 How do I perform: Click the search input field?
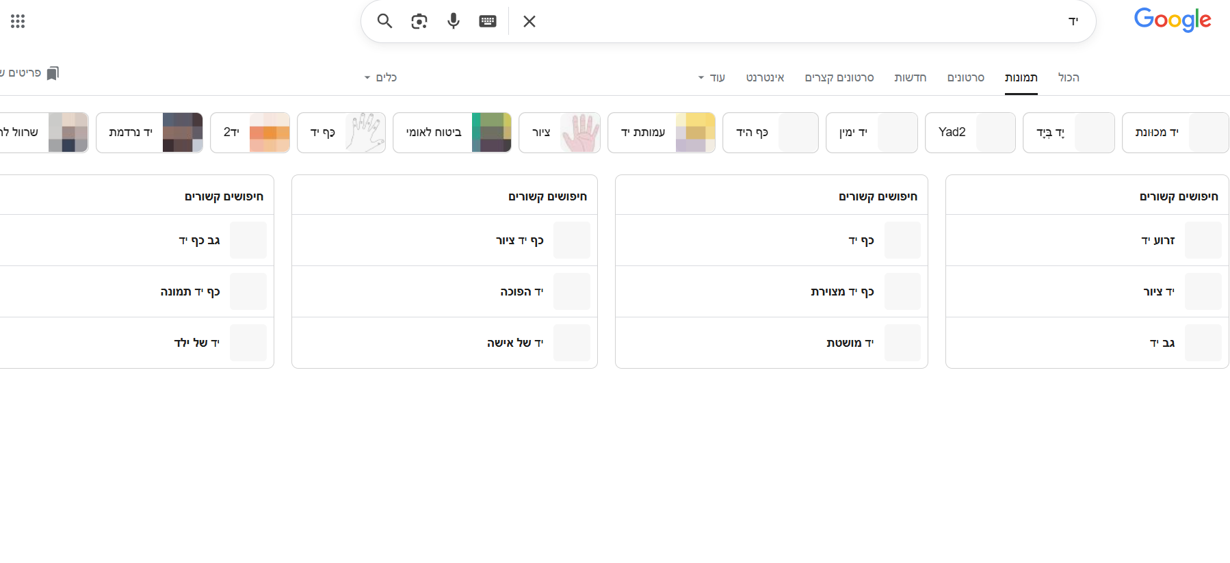pyautogui.click(x=787, y=21)
